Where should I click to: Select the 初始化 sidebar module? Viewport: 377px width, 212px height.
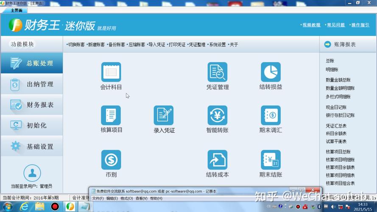click(32, 126)
